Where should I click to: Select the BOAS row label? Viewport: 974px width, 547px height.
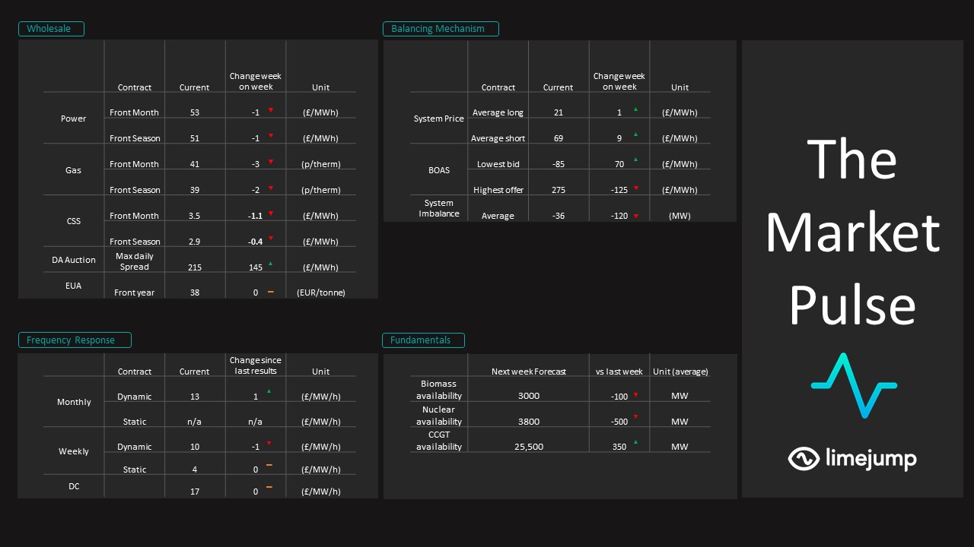(439, 170)
